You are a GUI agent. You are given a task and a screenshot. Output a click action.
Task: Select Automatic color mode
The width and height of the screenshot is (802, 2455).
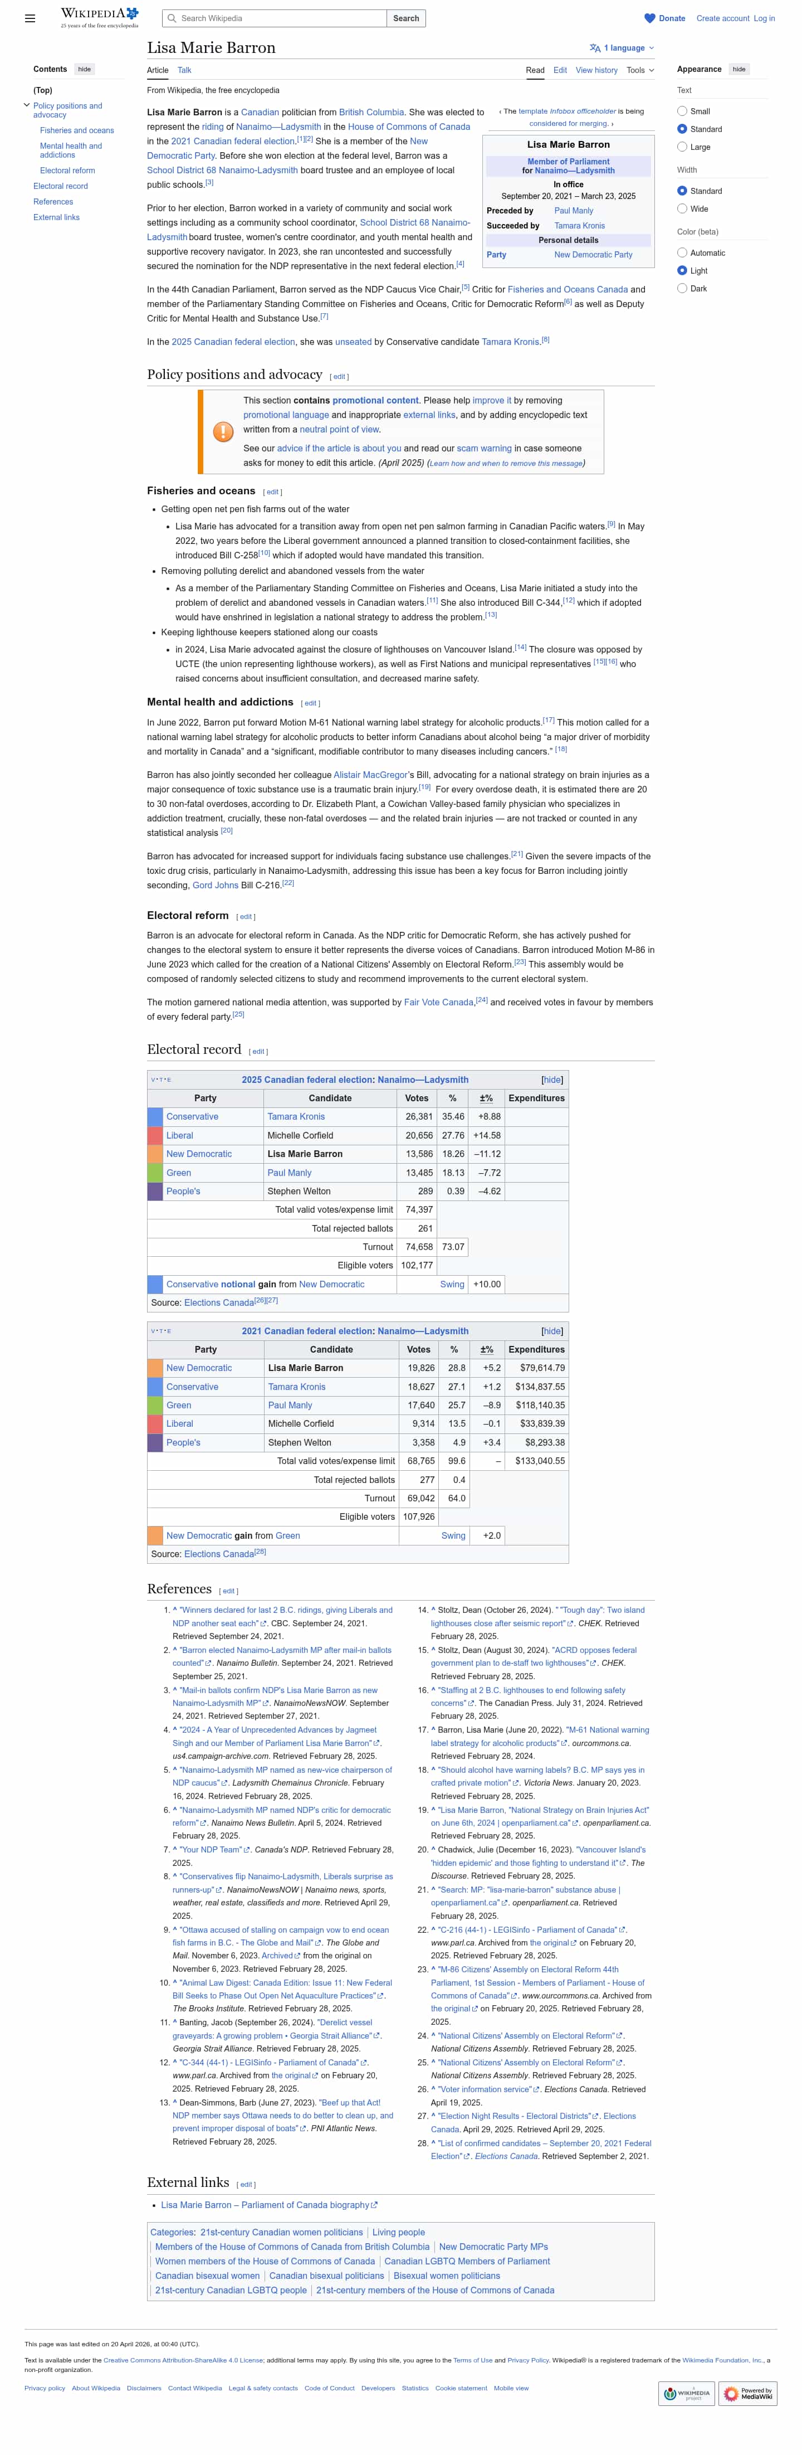tap(682, 252)
